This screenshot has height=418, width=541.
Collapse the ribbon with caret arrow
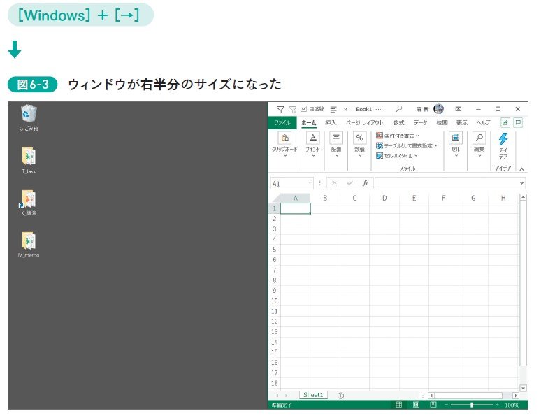point(521,168)
